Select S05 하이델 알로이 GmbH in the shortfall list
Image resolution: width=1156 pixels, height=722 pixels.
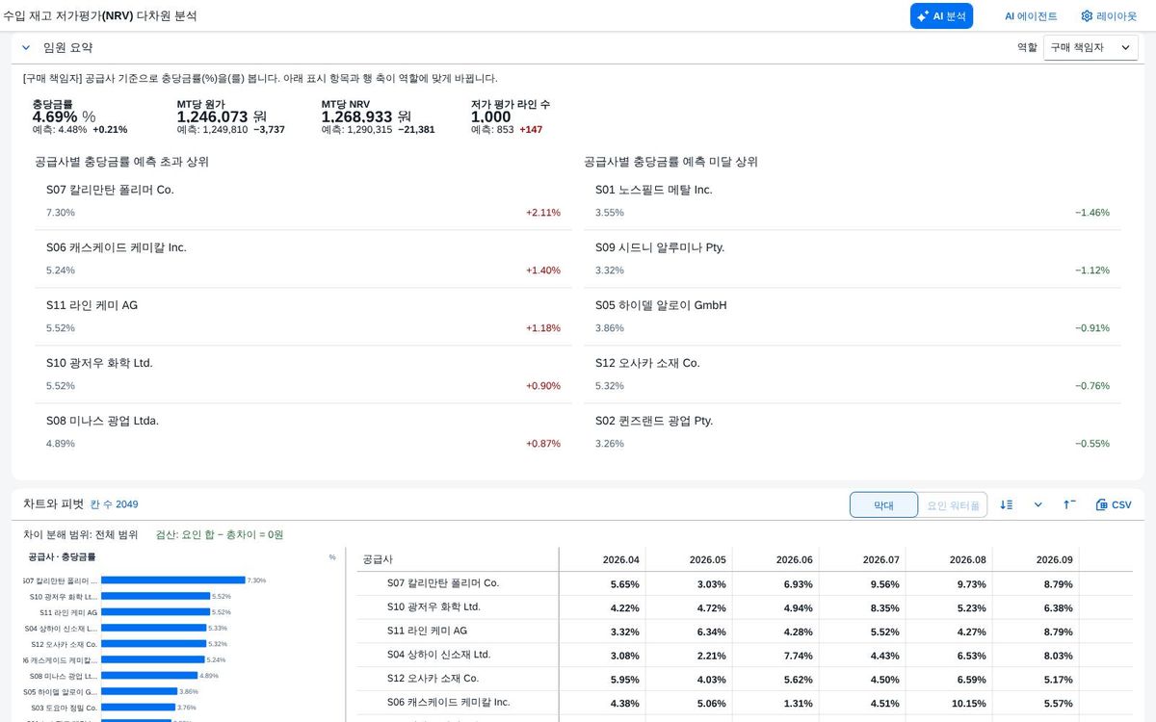tap(853, 317)
